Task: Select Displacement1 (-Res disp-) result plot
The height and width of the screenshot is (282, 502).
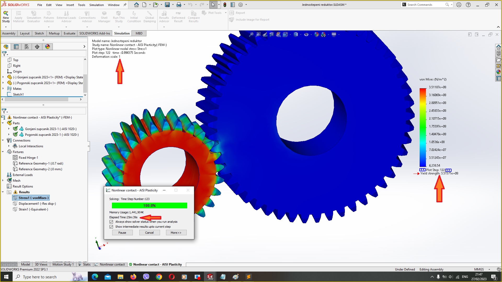Action: (x=37, y=204)
